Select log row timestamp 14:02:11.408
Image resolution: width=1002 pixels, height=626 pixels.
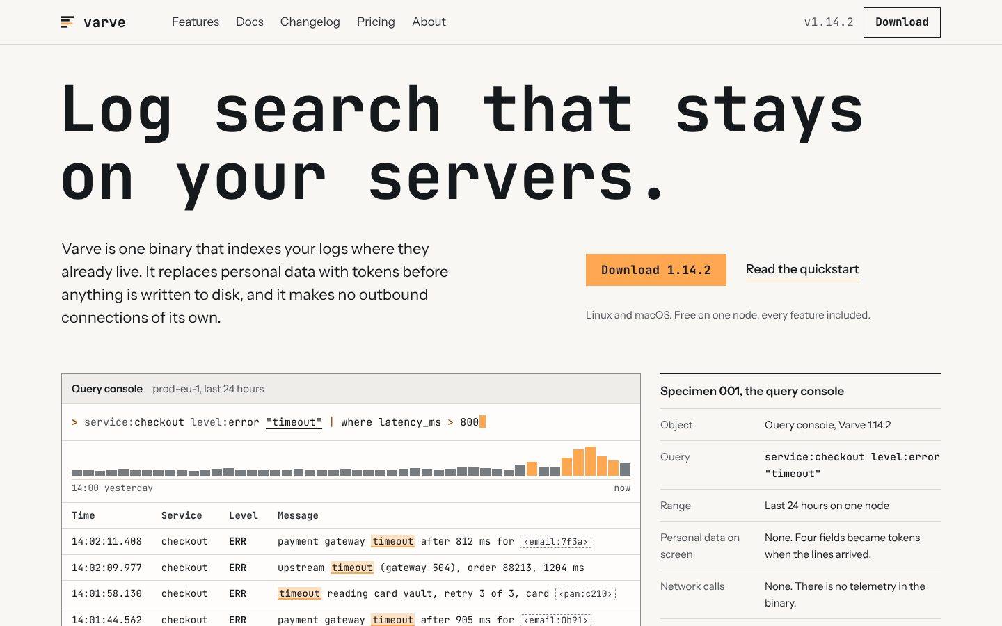[106, 541]
